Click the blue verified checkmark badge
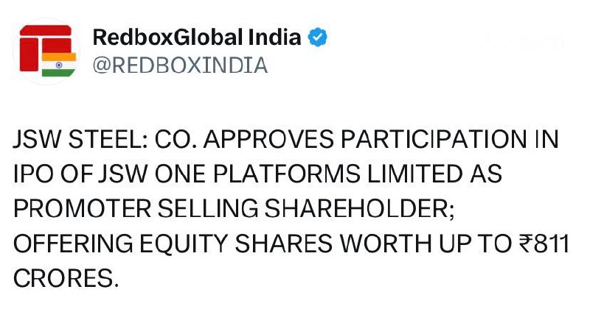Screen dimensions: 590x309 pyautogui.click(x=318, y=37)
